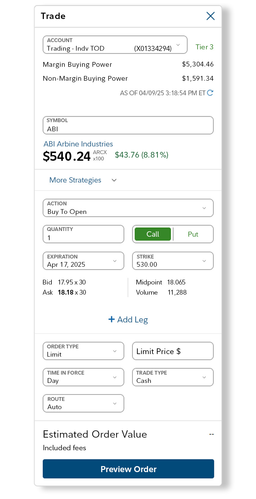Click the Limit Price input field
The height and width of the screenshot is (499, 256).
tap(173, 351)
